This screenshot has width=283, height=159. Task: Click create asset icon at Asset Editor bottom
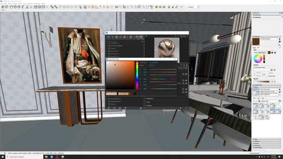(x=109, y=108)
